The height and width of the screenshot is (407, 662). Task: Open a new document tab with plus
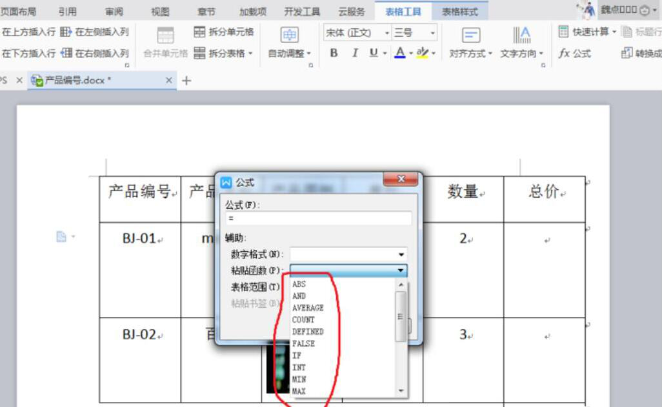(186, 80)
